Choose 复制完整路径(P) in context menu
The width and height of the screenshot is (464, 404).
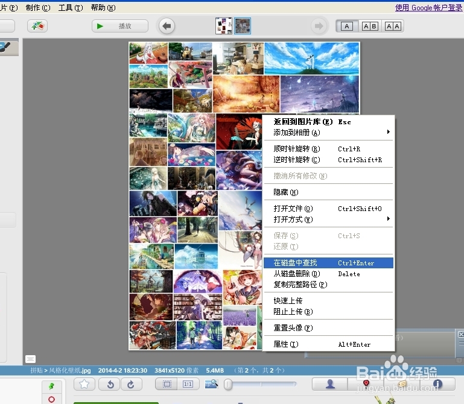[x=328, y=285]
